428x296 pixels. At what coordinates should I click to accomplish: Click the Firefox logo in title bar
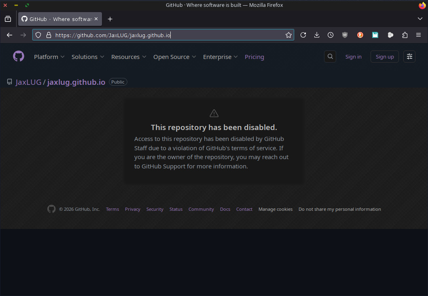(x=422, y=5)
